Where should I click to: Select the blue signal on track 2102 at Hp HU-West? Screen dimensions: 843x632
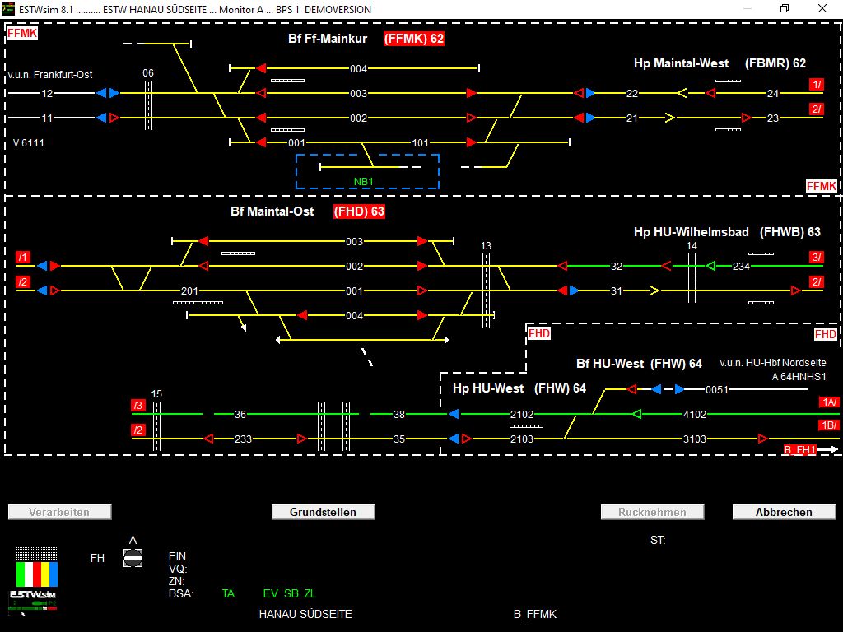[x=454, y=416]
